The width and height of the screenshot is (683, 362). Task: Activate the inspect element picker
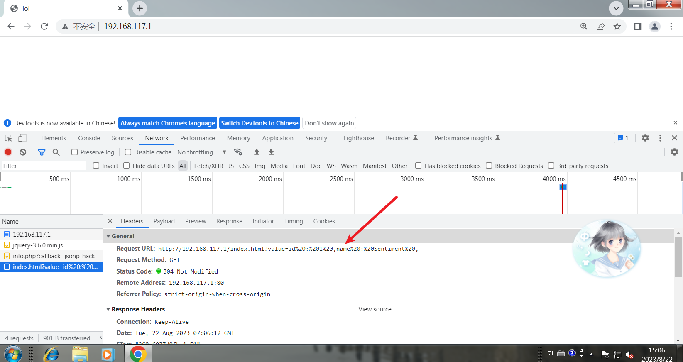[x=8, y=138]
